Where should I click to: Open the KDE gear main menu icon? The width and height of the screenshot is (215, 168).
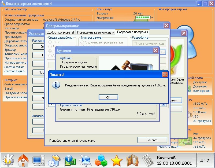click(x=8, y=160)
